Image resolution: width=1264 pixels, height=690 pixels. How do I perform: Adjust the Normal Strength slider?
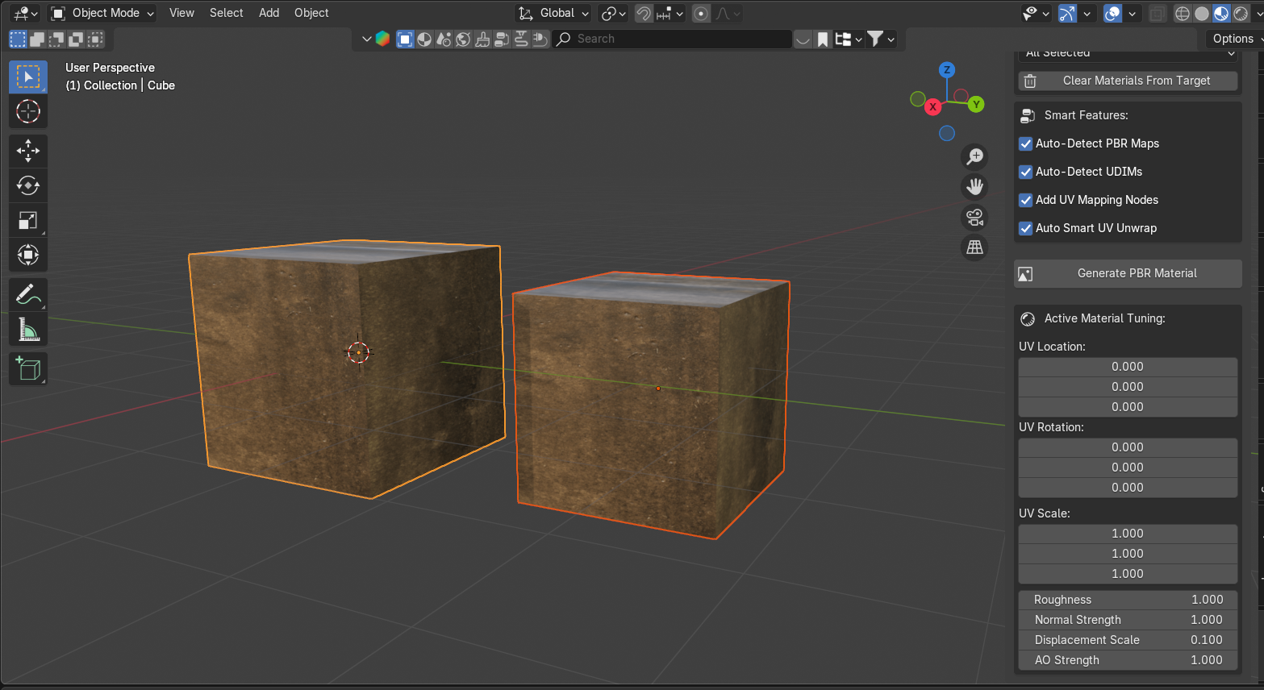click(1128, 620)
